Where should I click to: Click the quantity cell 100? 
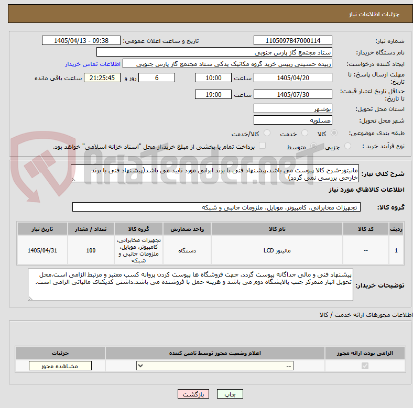91,250
